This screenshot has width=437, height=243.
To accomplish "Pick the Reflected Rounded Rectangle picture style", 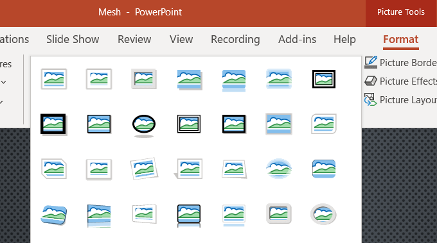I will tap(234, 80).
